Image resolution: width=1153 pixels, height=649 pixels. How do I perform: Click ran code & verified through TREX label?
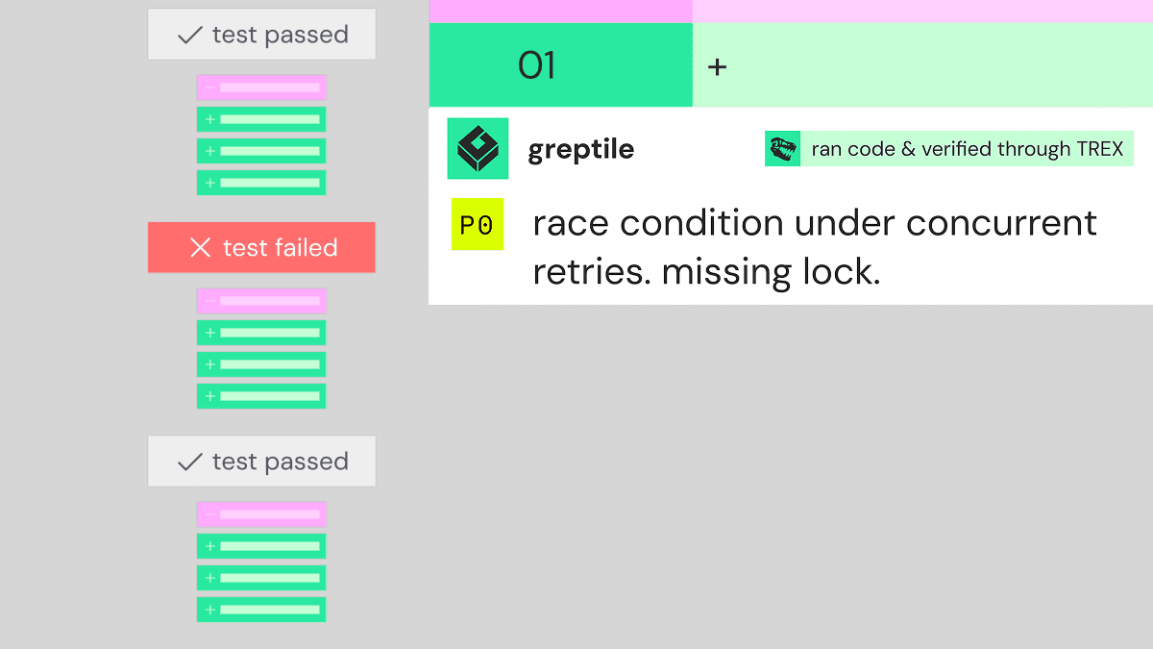pos(968,149)
